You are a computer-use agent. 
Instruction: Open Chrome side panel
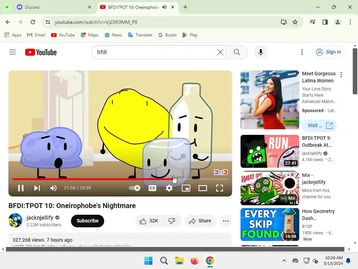325,22
